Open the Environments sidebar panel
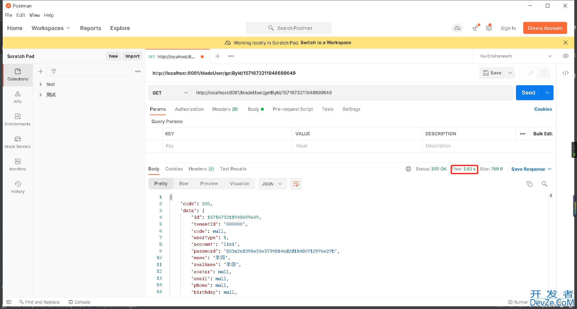Screen dimensions: 577x309 (x=18, y=120)
